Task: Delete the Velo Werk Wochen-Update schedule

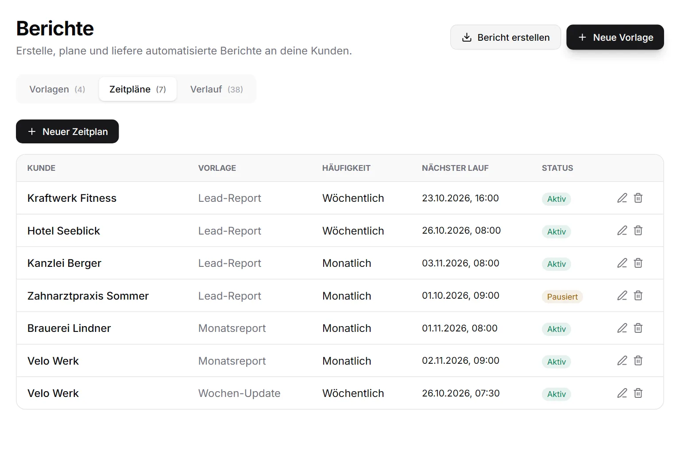Action: (x=638, y=393)
